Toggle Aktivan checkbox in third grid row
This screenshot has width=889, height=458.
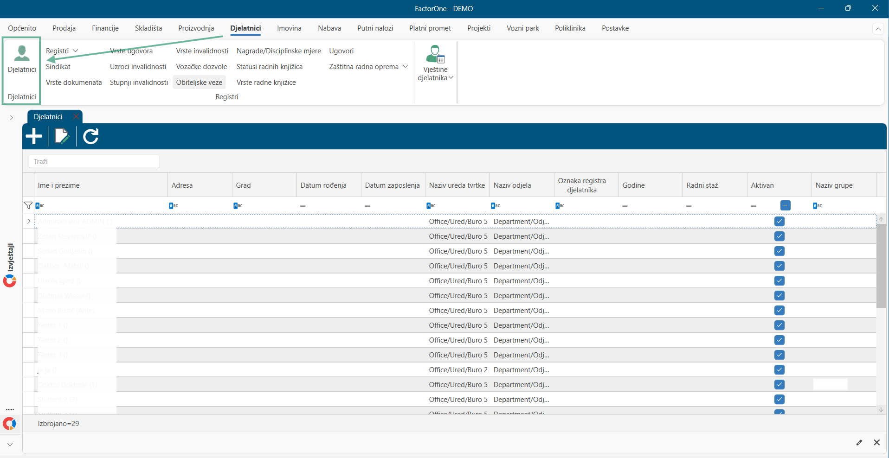[779, 251]
